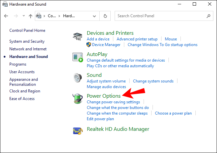Screen dimensions: 217x153
Task: Click Adjust system volume link
Action: (106, 81)
